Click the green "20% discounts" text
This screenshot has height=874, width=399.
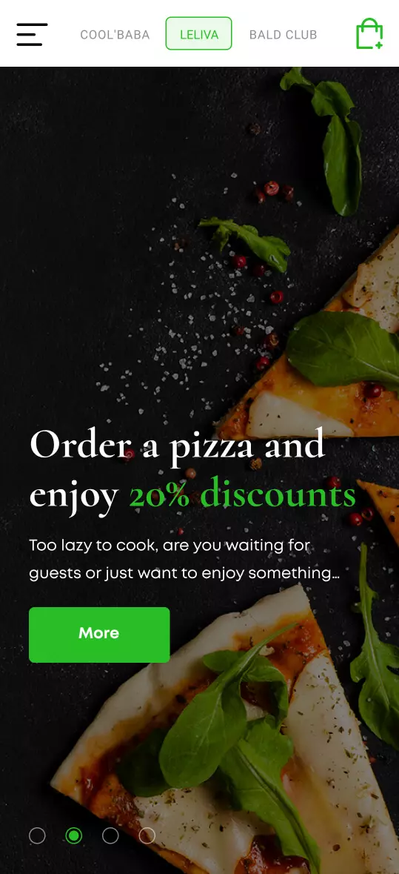tap(243, 493)
